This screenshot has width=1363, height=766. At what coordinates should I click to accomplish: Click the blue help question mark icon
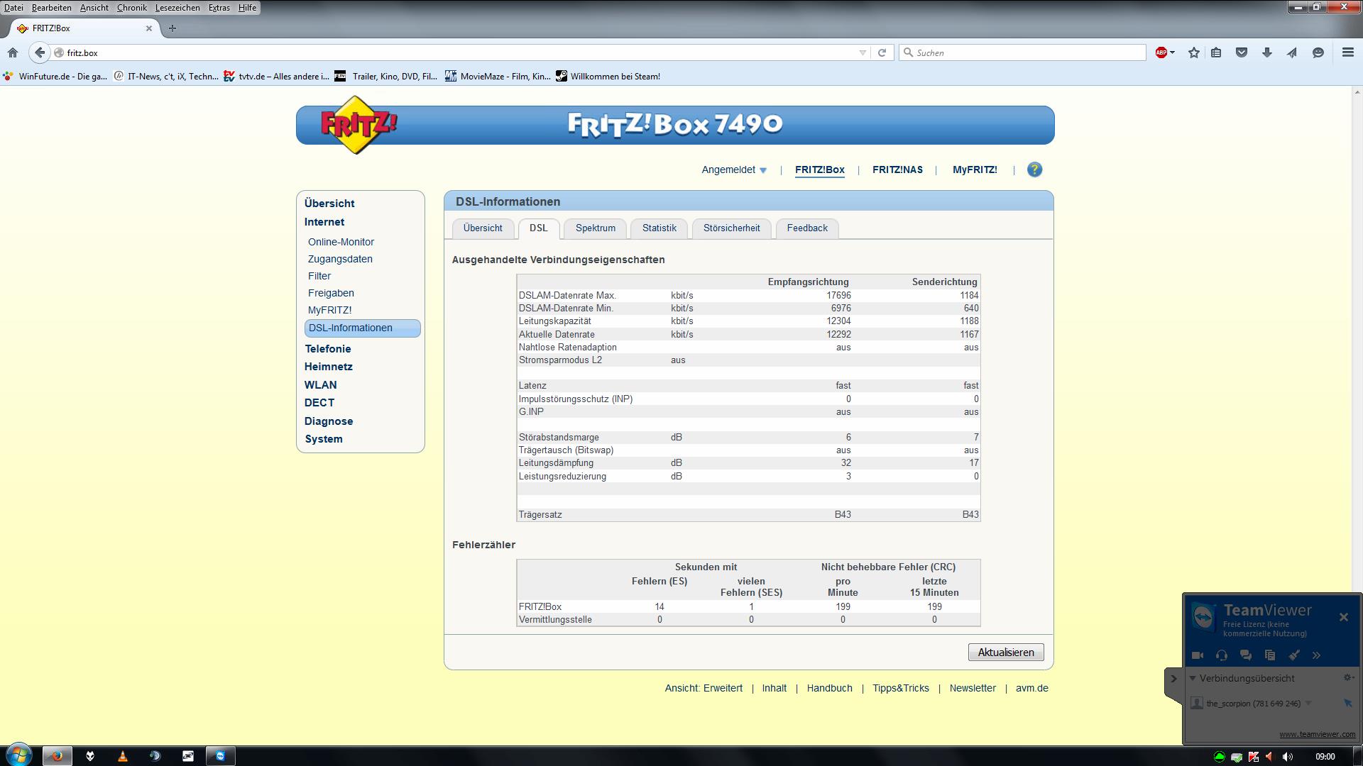pyautogui.click(x=1034, y=170)
